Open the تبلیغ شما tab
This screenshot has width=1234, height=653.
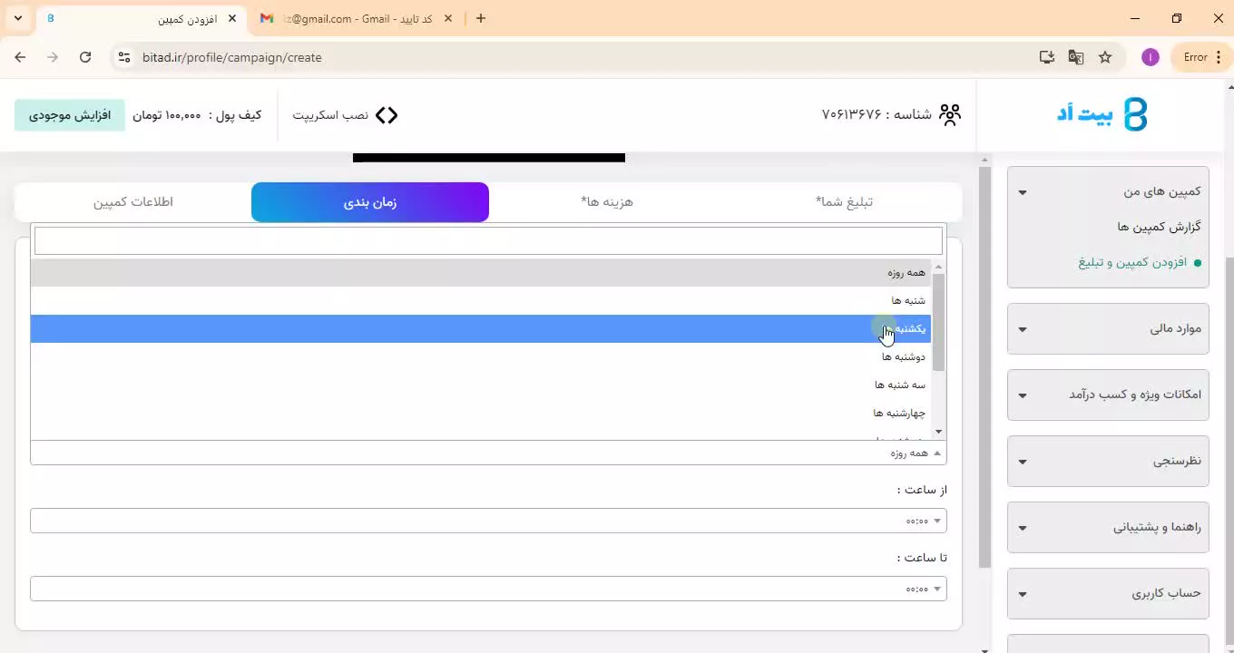click(844, 202)
